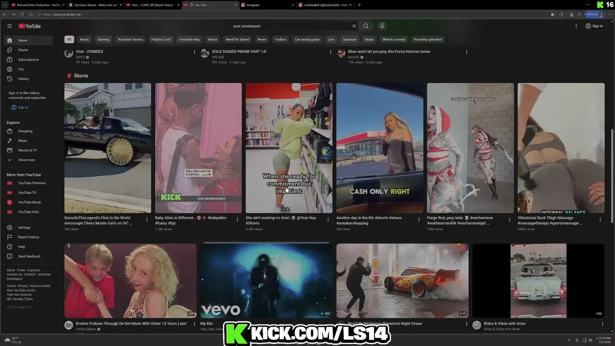
Task: Go back in browser toolbar
Action: click(5, 14)
